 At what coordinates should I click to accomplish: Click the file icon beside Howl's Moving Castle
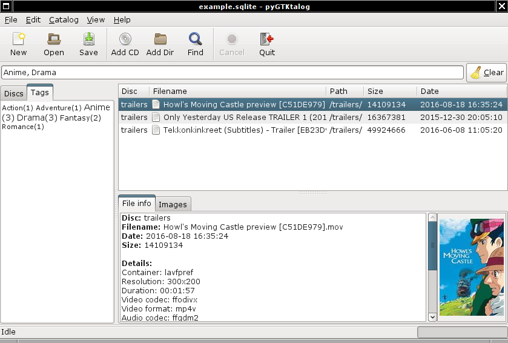156,104
